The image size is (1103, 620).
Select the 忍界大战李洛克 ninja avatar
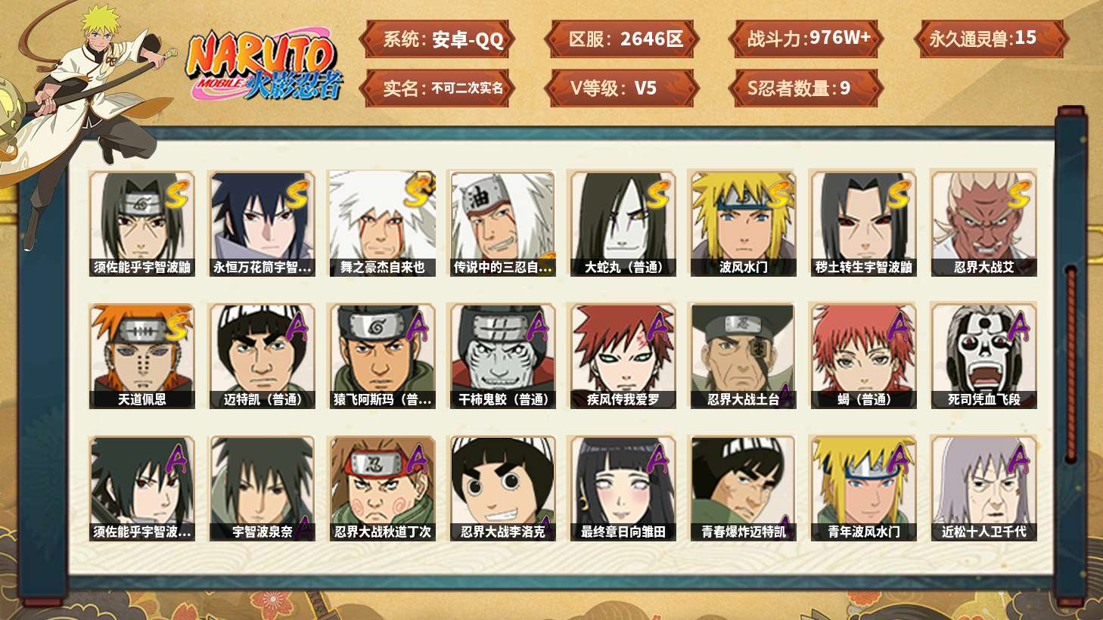pos(502,488)
